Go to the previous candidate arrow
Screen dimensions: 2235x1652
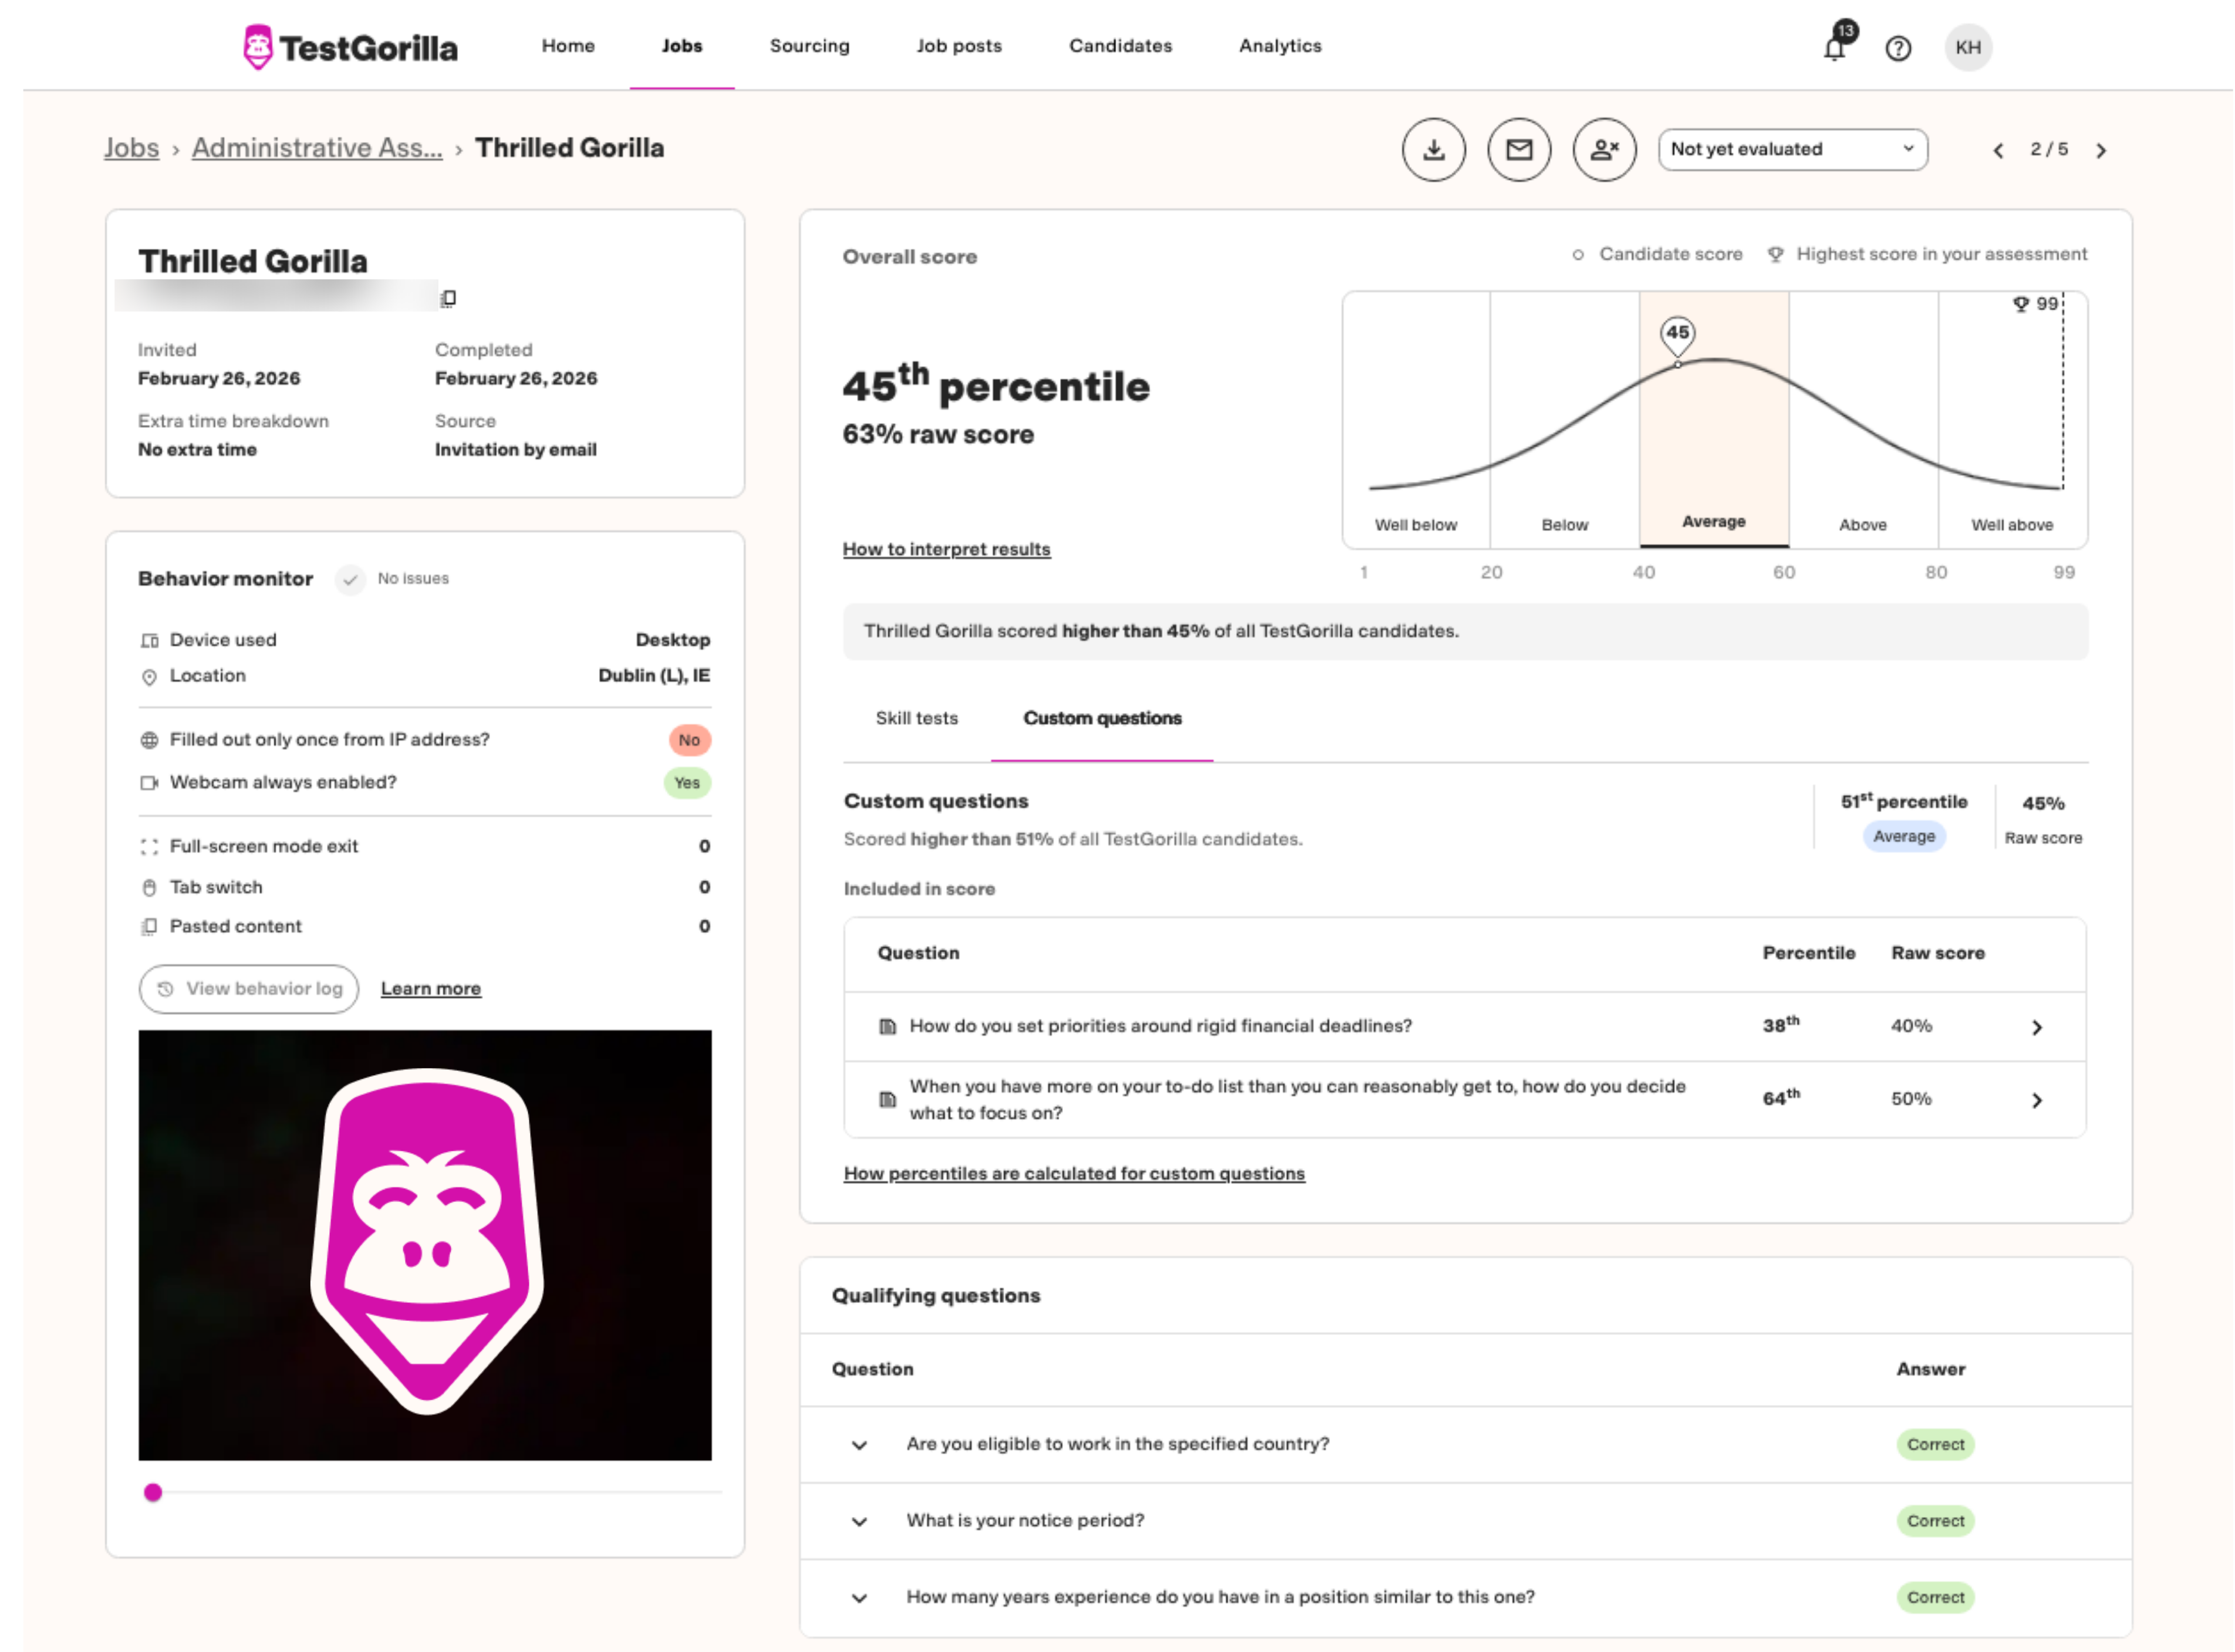pyautogui.click(x=1998, y=150)
